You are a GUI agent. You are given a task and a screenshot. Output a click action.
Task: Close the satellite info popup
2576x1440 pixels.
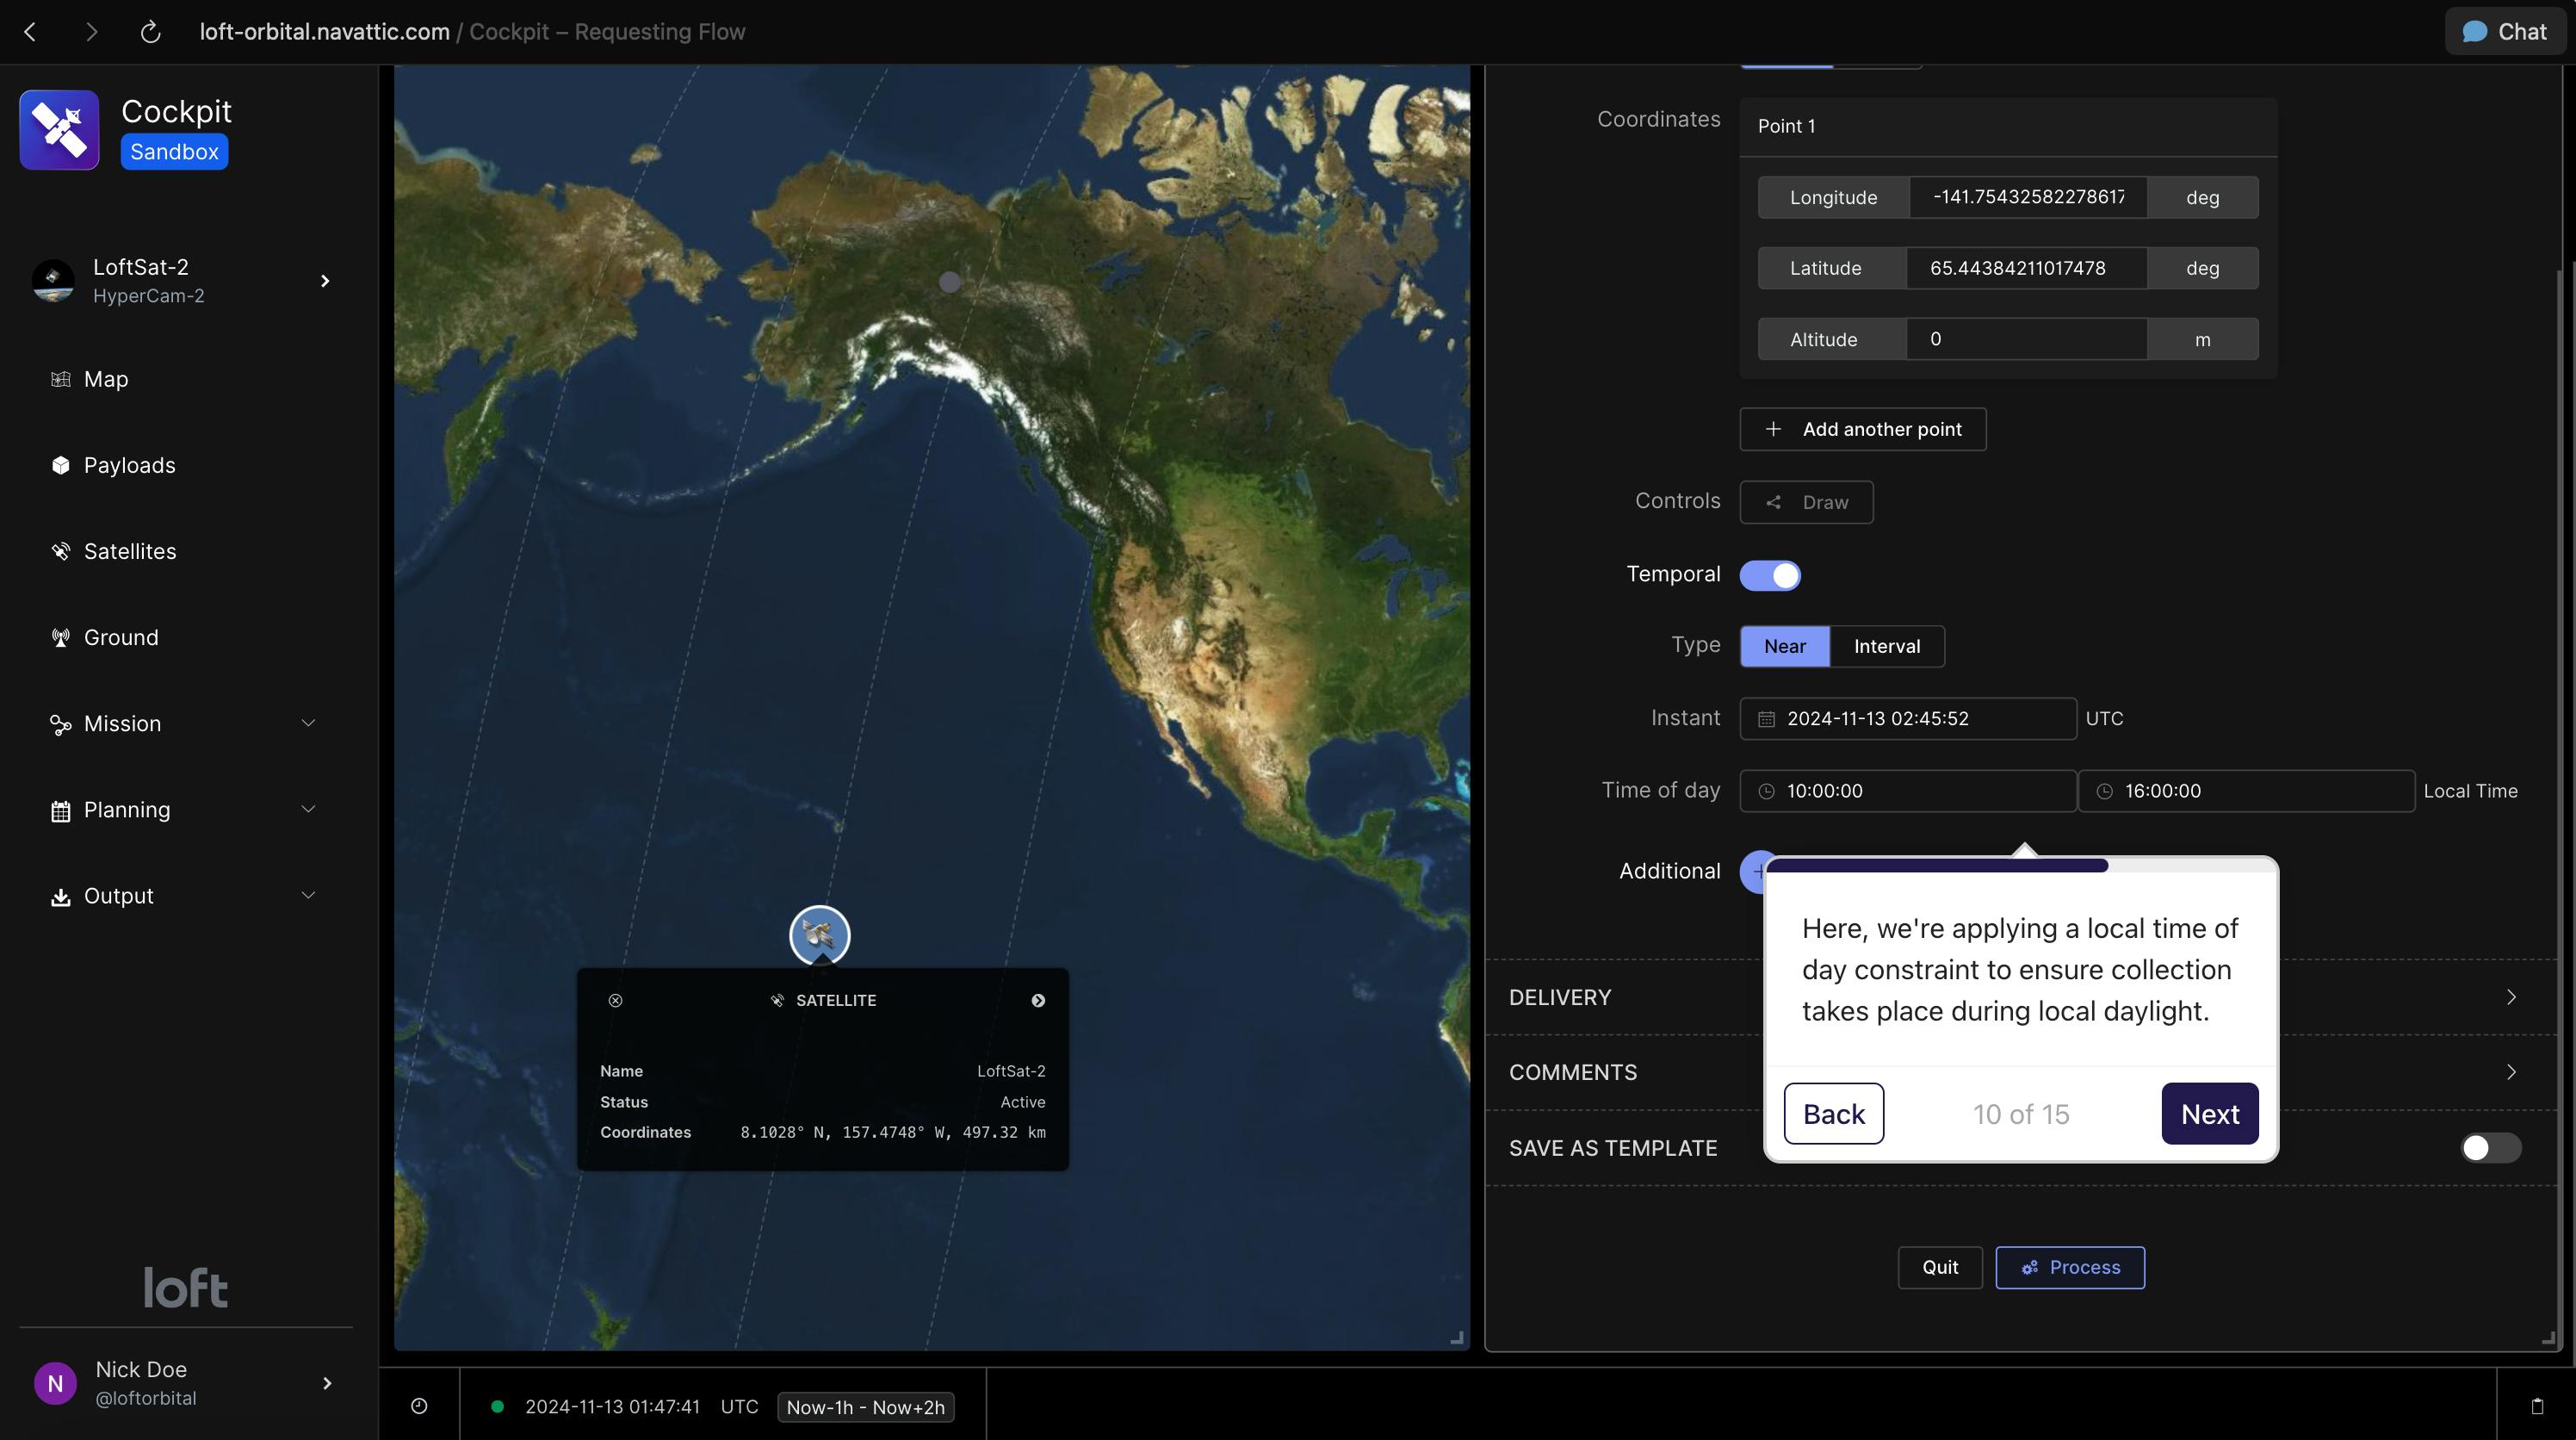615,1000
